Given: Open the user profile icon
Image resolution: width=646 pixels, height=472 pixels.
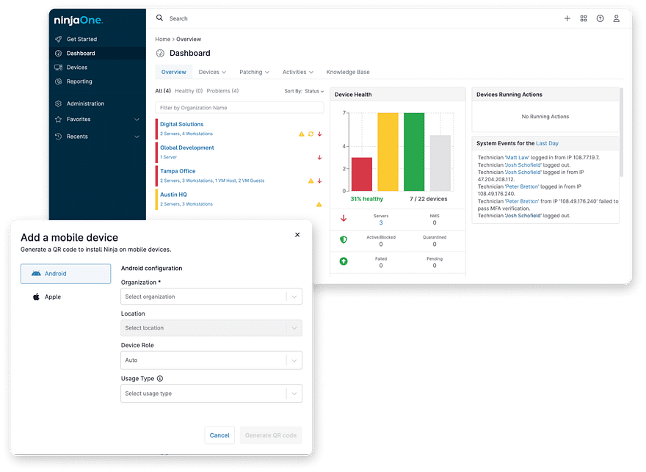Looking at the screenshot, I should [x=617, y=18].
